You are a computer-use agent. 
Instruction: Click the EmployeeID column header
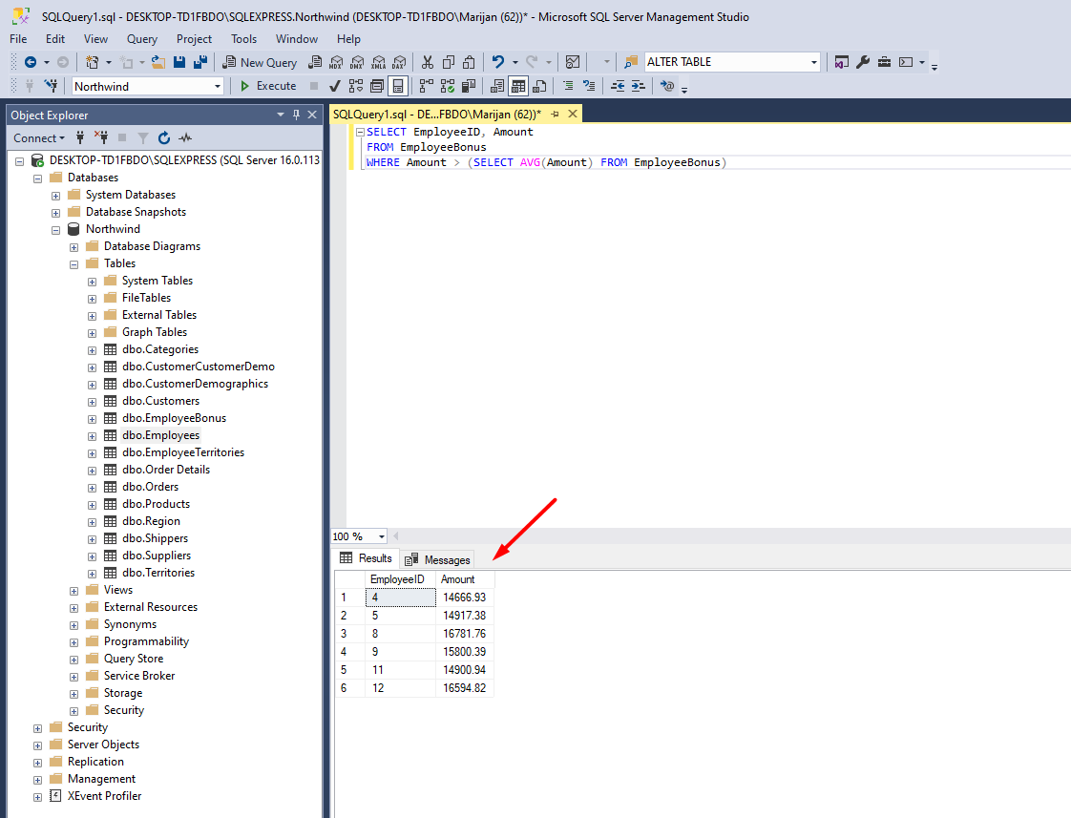400,579
